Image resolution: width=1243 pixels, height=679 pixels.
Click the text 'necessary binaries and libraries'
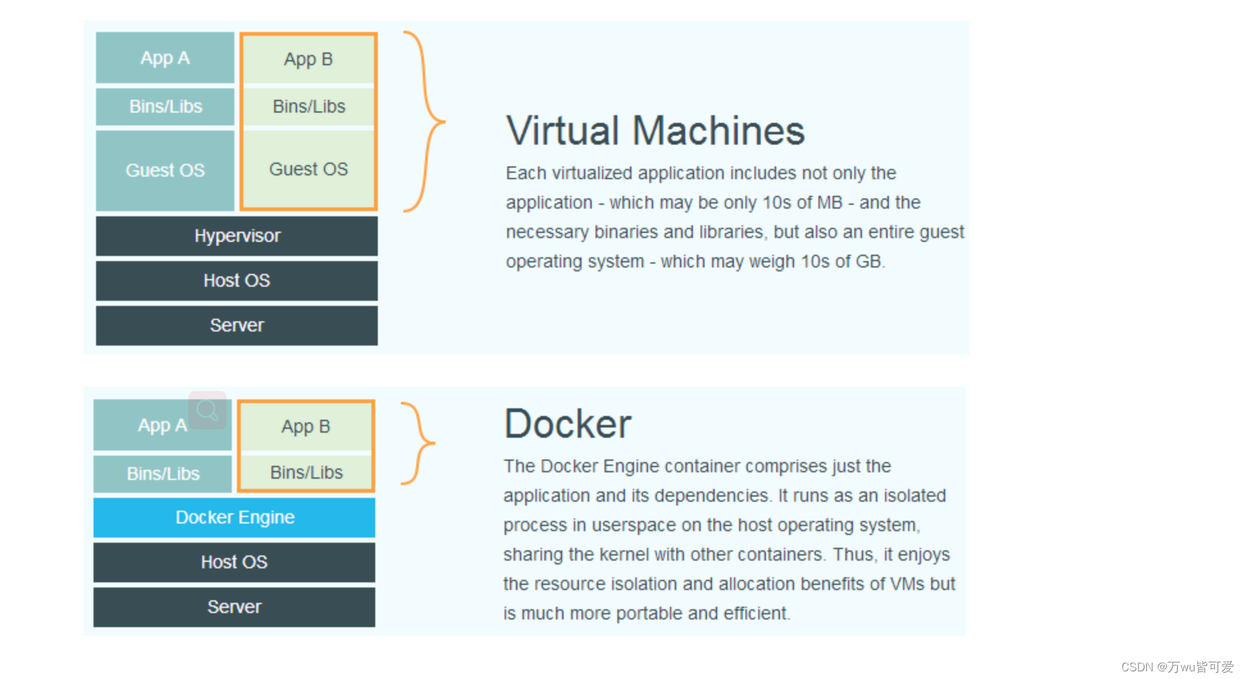click(x=635, y=232)
